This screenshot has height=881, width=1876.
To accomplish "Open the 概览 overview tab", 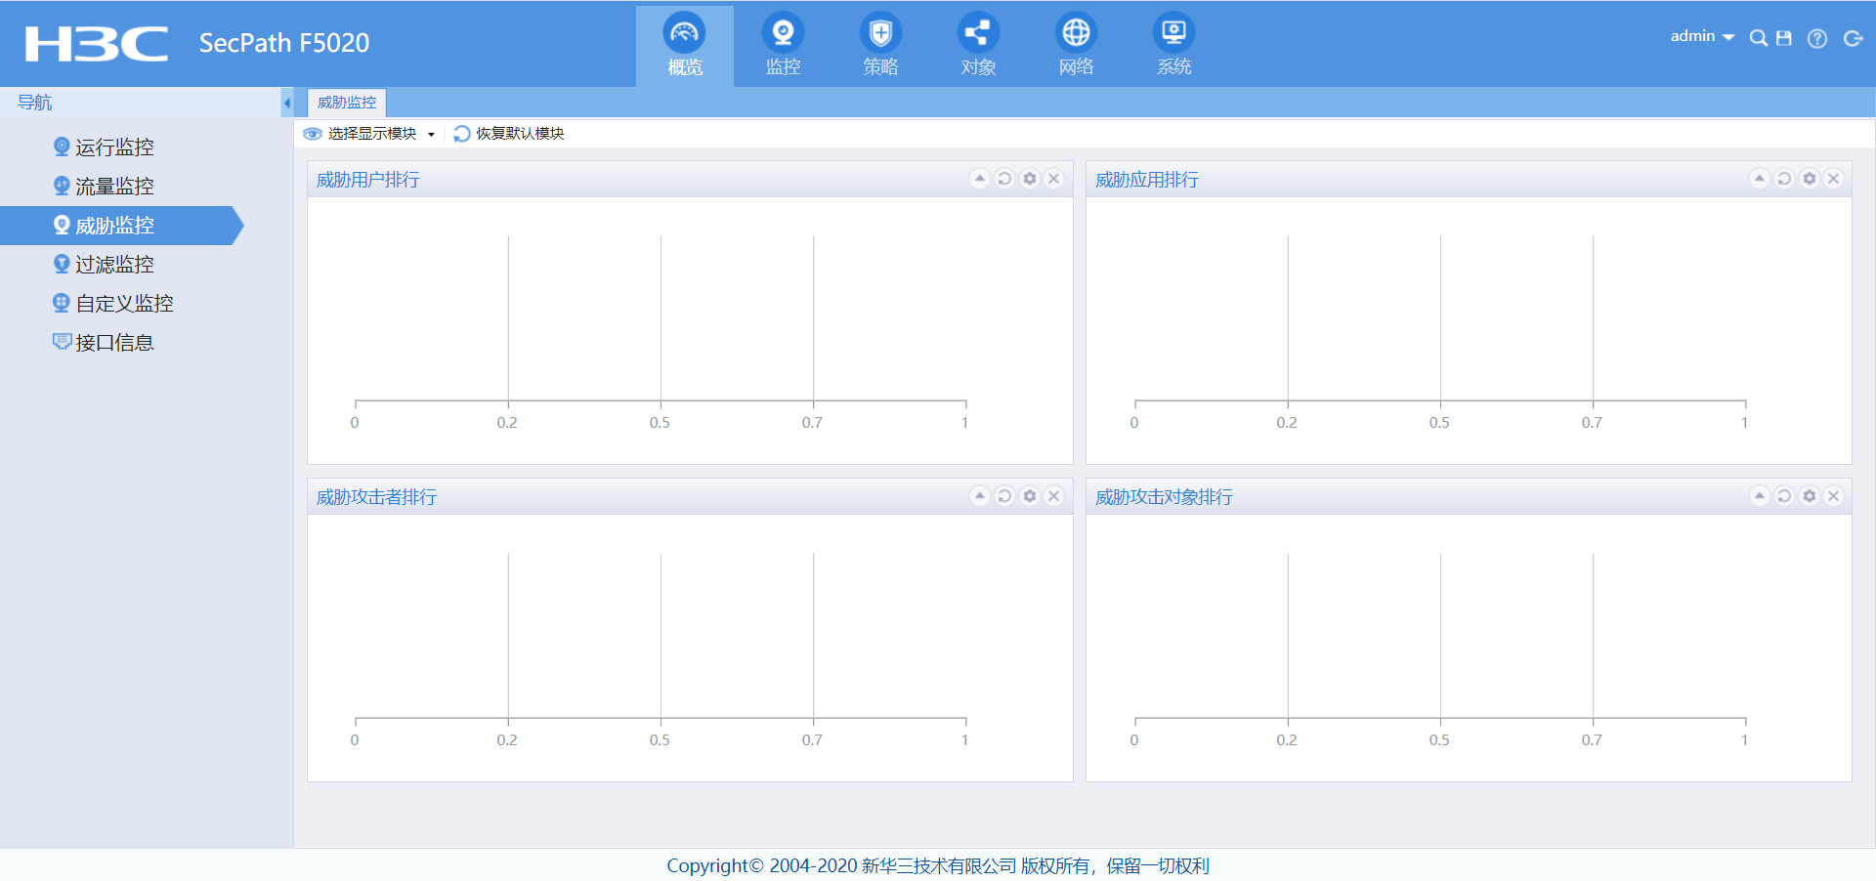I will pos(685,45).
